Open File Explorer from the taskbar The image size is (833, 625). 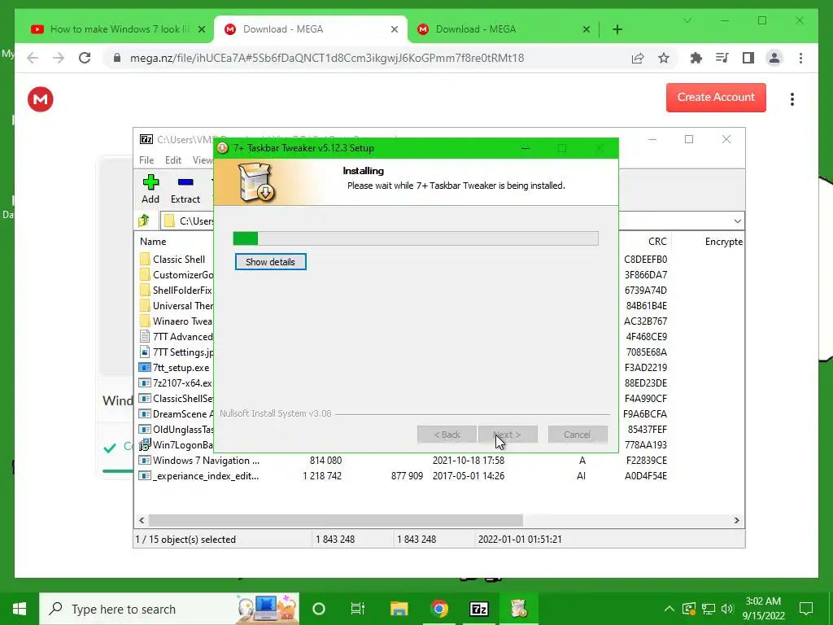pos(399,609)
